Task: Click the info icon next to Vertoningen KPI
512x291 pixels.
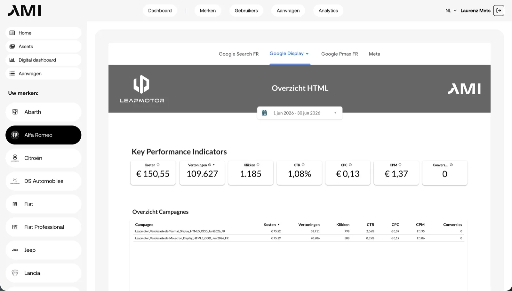Action: 210,165
